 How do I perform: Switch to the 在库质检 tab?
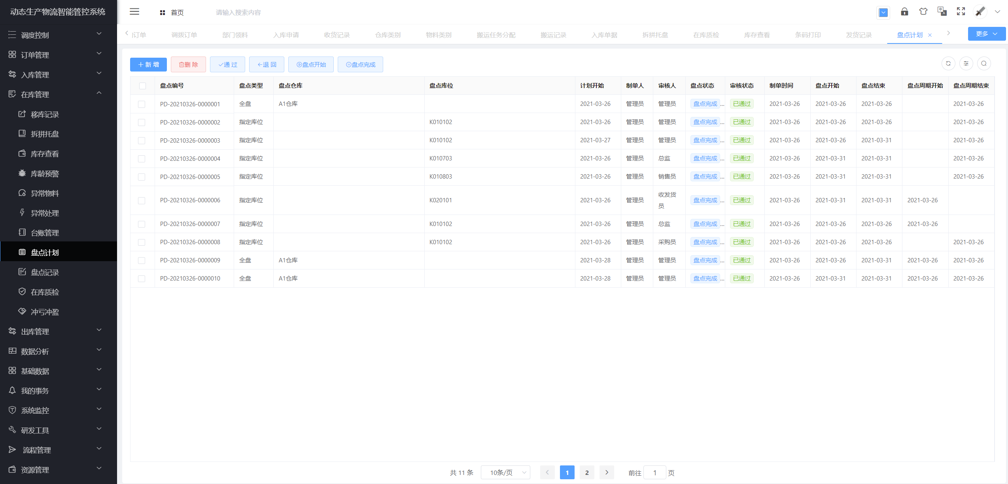[x=706, y=35]
